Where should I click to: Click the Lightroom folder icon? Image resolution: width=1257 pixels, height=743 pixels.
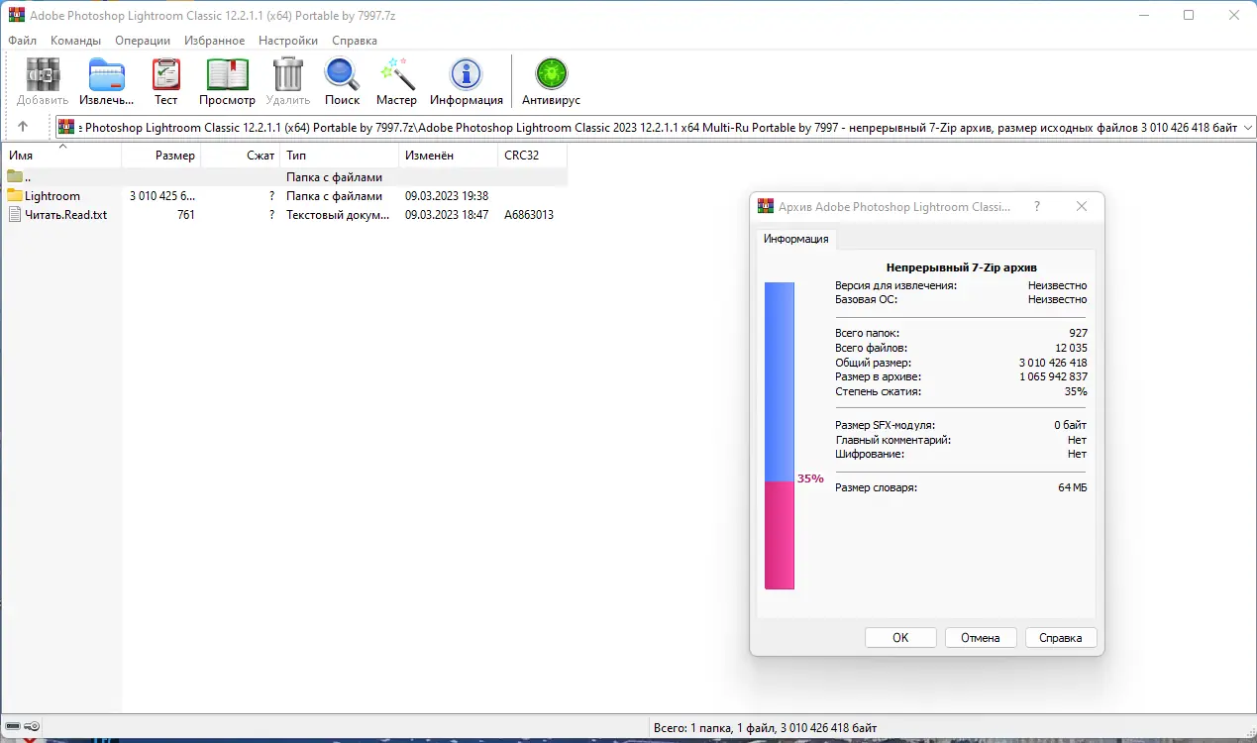tap(15, 196)
